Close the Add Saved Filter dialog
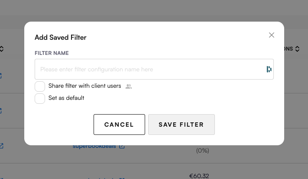The height and width of the screenshot is (179, 308). coord(272,35)
